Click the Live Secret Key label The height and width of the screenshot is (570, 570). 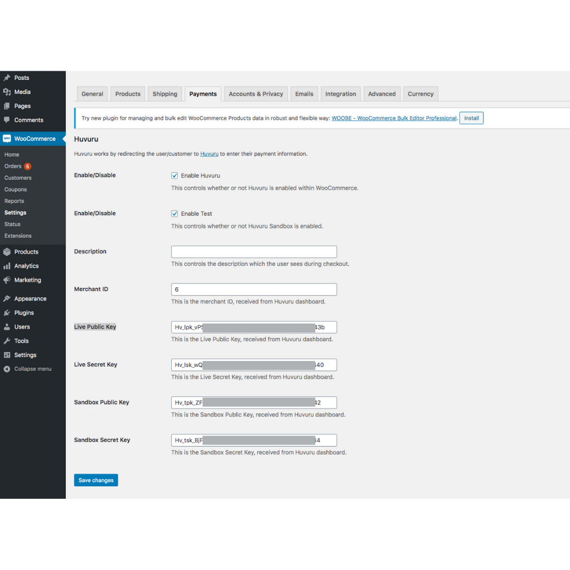pyautogui.click(x=96, y=364)
